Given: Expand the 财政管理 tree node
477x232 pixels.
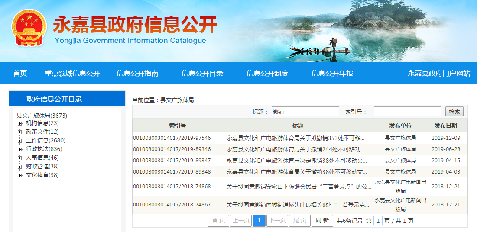Looking at the screenshot, I should pyautogui.click(x=19, y=167).
